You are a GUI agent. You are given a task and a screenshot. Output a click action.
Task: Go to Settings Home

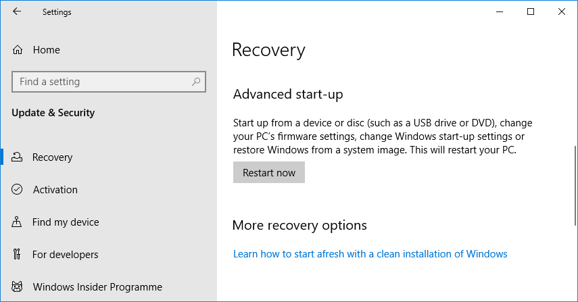pos(46,50)
